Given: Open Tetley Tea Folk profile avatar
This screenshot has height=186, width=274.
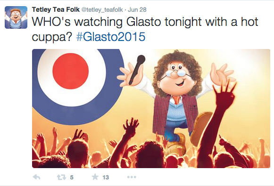Looking at the screenshot, I should tap(16, 17).
